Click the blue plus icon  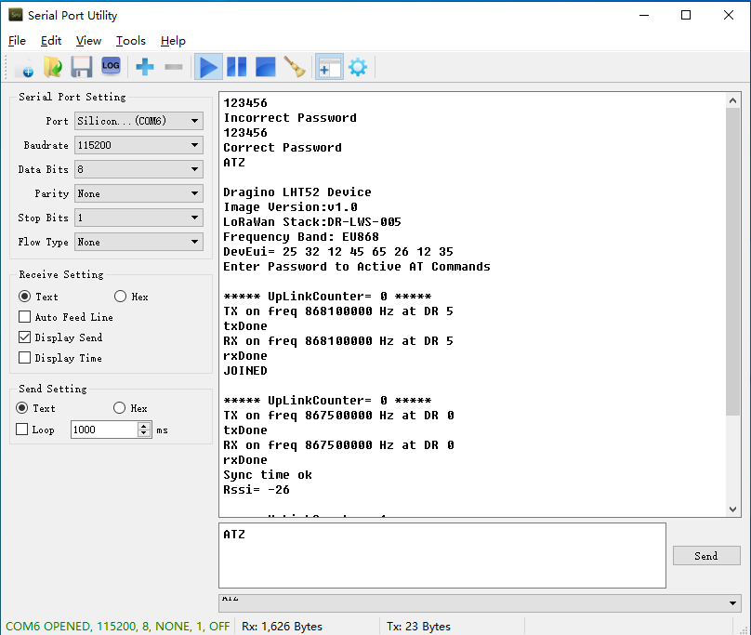[145, 67]
